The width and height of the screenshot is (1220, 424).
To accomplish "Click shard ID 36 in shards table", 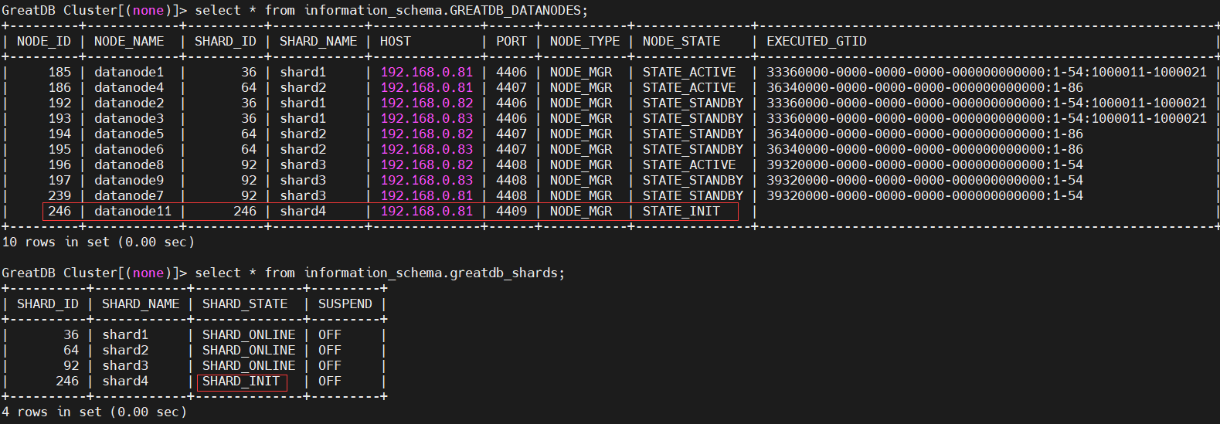I will pos(71,335).
